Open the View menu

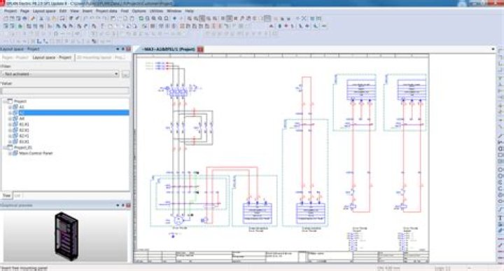(75, 11)
